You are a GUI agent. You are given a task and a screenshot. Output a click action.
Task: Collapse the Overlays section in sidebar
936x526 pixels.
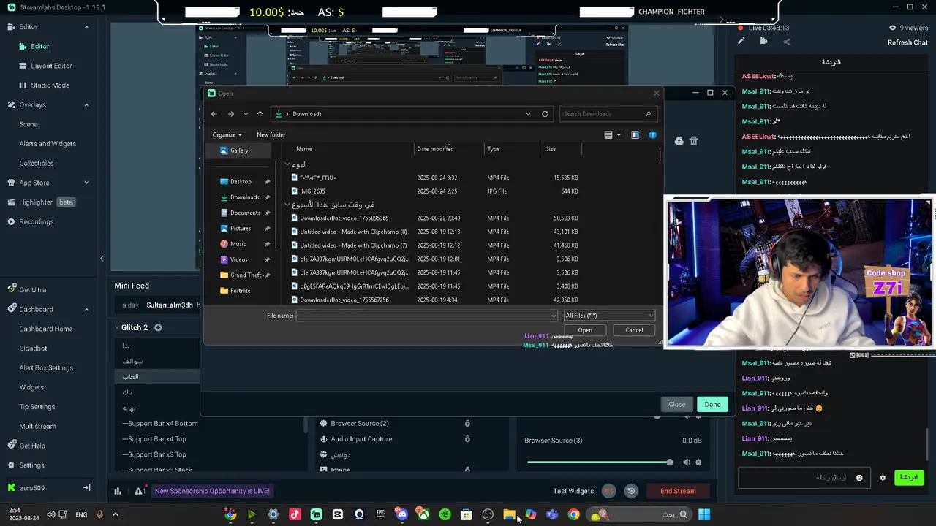click(86, 105)
